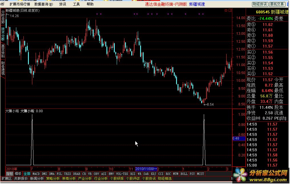Screen dimensions: 290x184
Task: Open the 策略分析 tab
Action: point(53,179)
